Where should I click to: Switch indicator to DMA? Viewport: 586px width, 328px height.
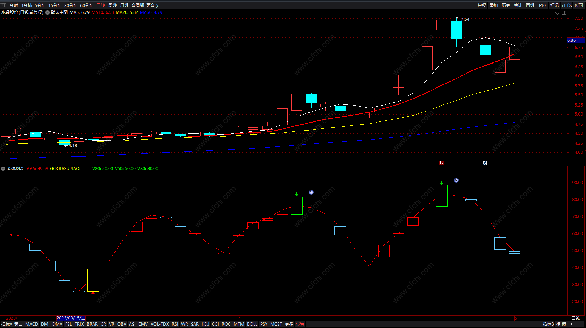point(57,324)
